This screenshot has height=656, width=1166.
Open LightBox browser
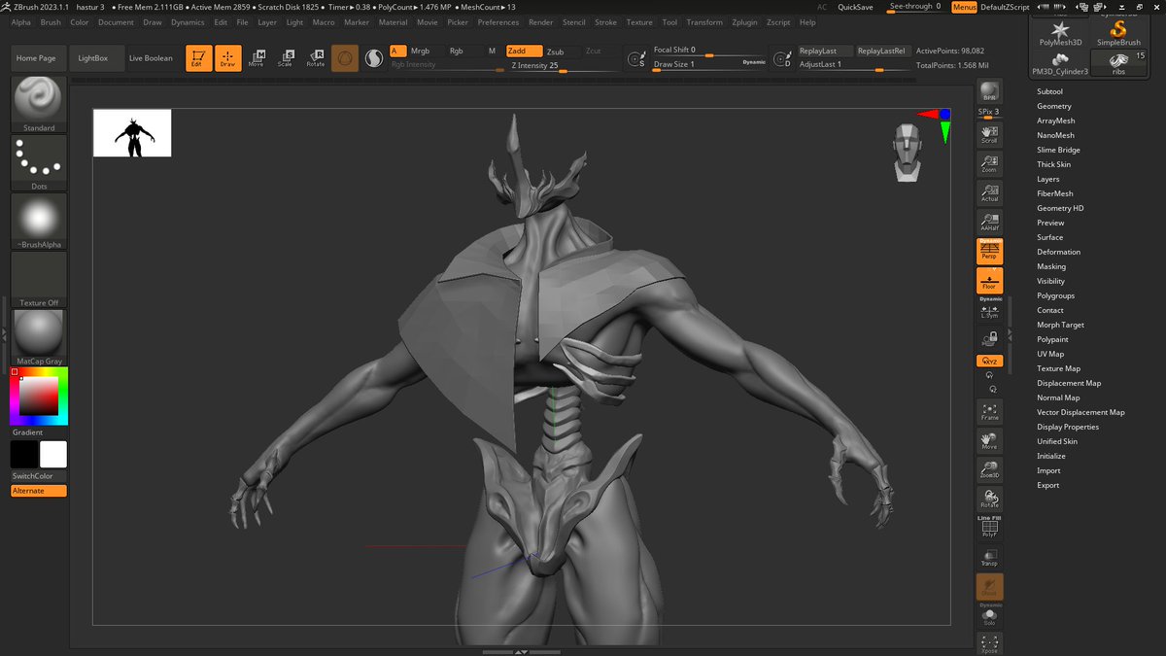(94, 58)
